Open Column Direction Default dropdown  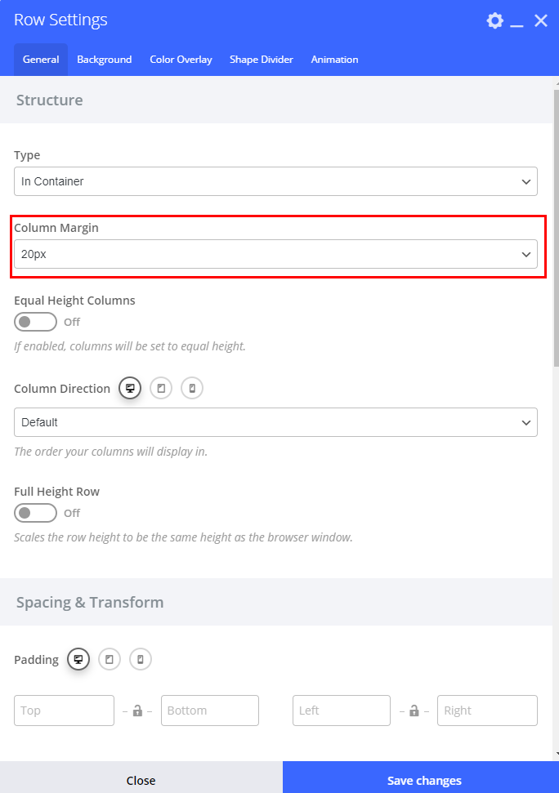(x=275, y=422)
